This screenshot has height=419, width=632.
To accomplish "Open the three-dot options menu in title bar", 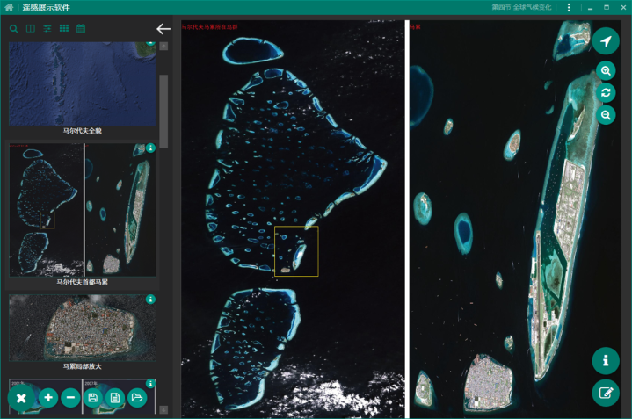I will pos(569,7).
